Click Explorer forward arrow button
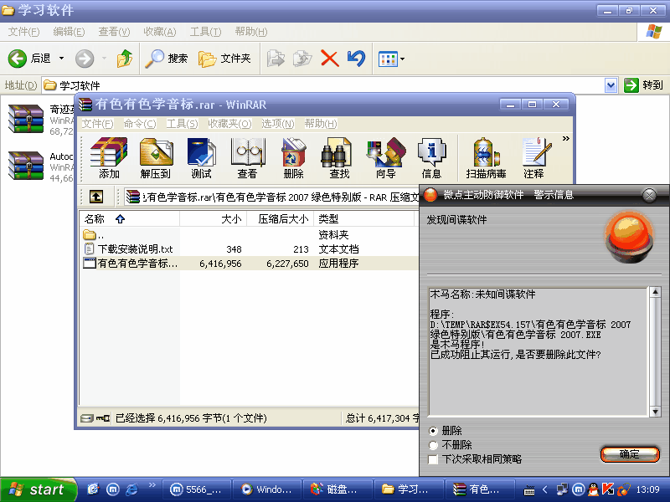The height and width of the screenshot is (502, 670). pos(85,59)
